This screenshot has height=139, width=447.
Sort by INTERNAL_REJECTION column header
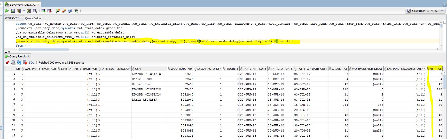click(115, 69)
